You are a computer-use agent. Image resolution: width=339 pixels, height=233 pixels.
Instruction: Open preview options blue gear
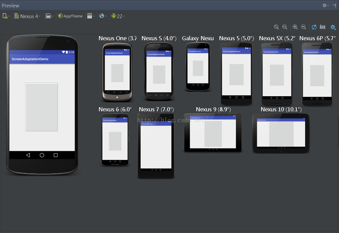333,27
